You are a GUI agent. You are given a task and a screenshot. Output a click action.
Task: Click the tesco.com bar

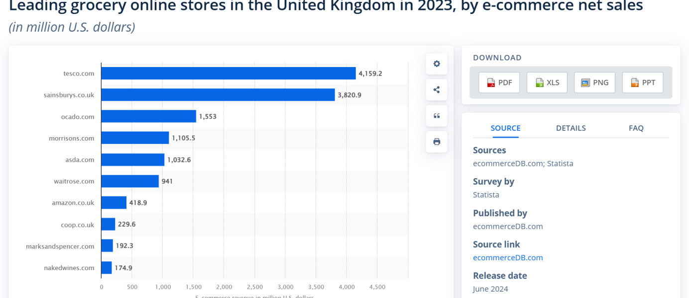[x=229, y=74]
